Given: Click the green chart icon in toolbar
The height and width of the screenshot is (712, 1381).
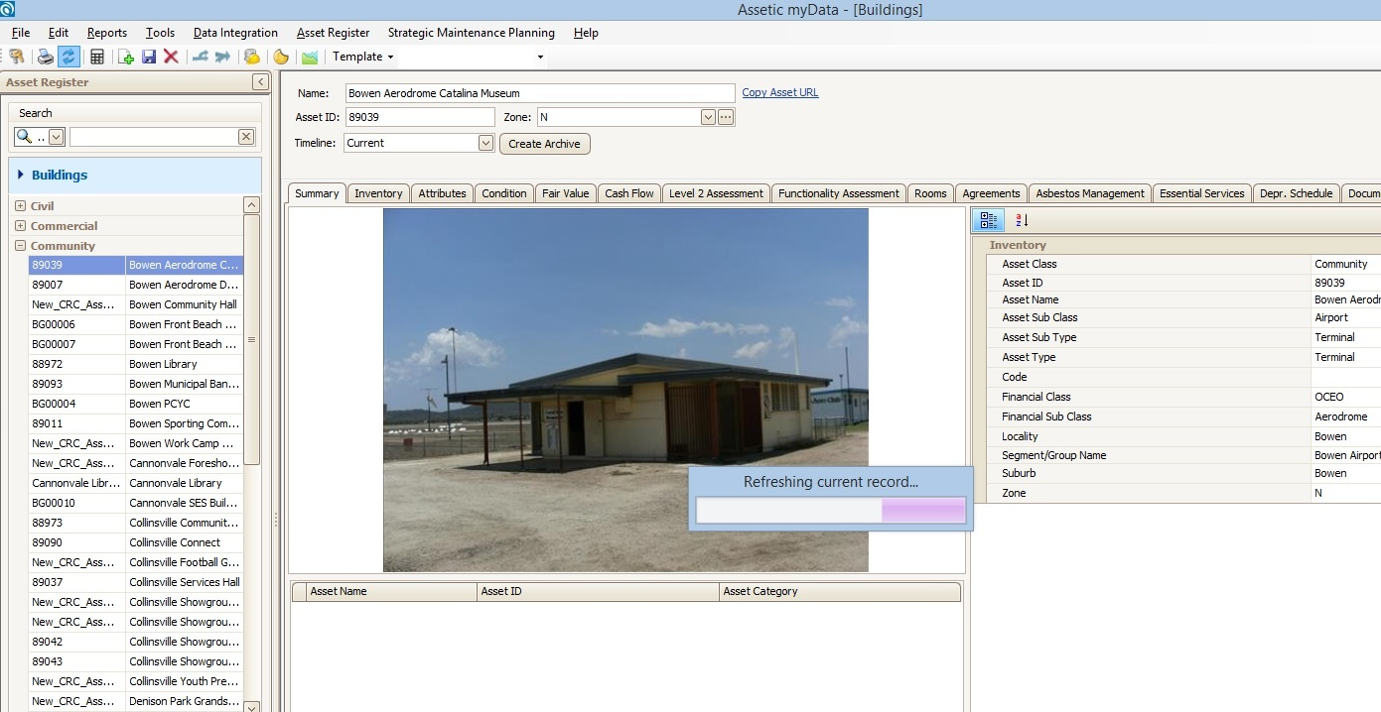Looking at the screenshot, I should [x=310, y=57].
